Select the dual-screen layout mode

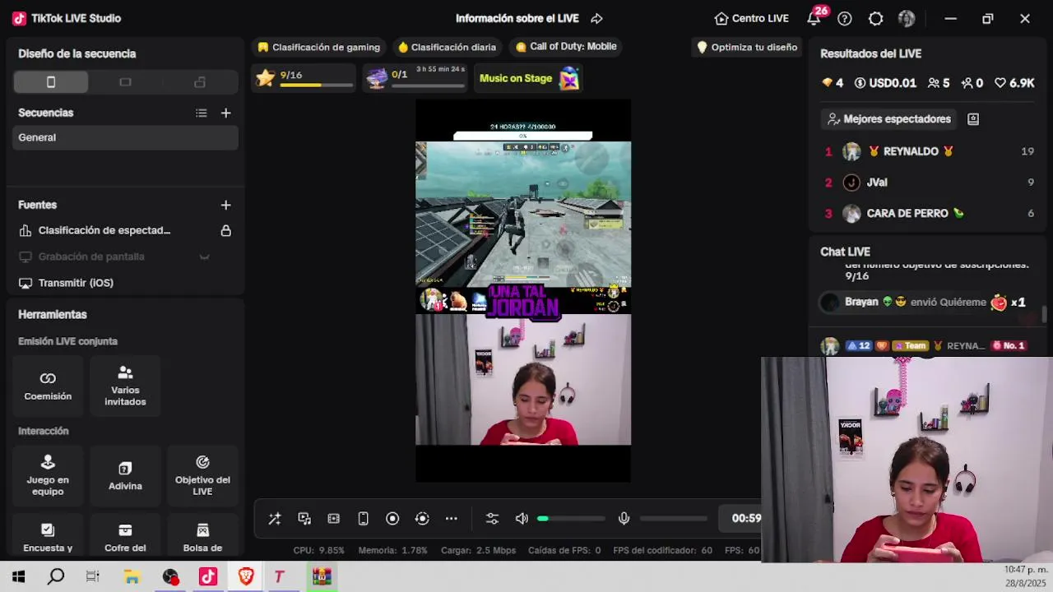point(200,82)
